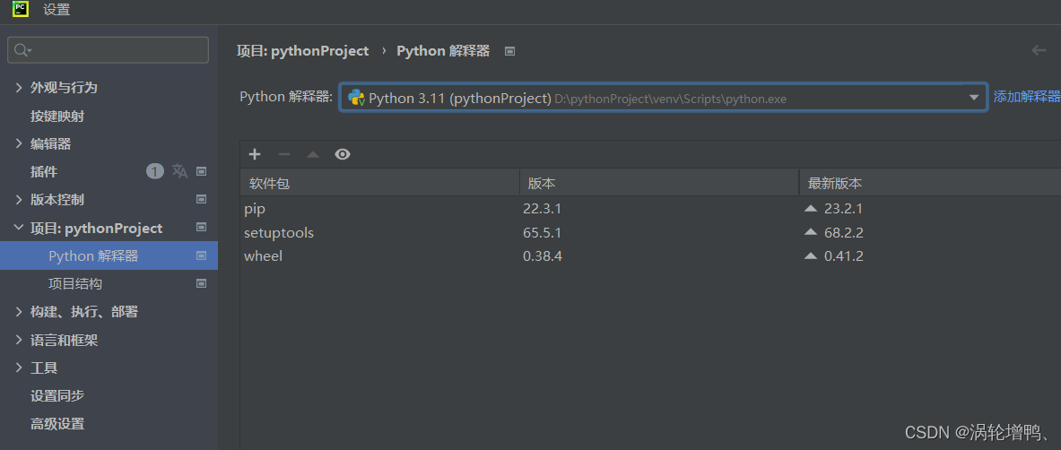Click wheel version 0.38.4 cell
Image resolution: width=1061 pixels, height=450 pixels.
(542, 255)
